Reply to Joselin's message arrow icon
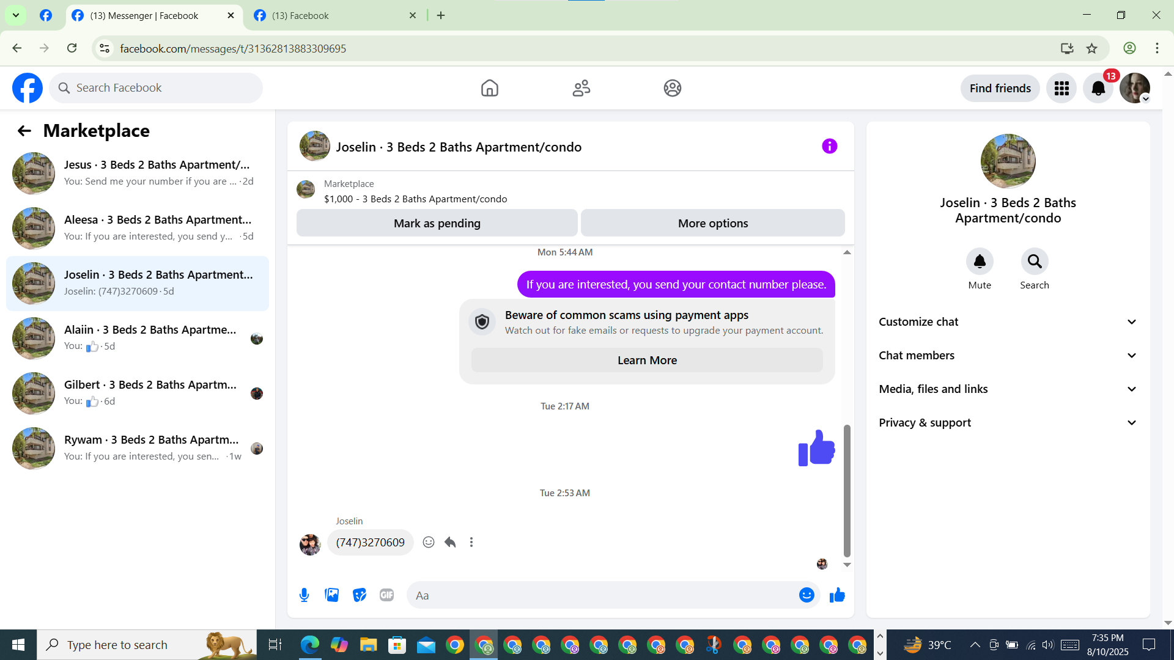This screenshot has height=660, width=1174. (450, 542)
